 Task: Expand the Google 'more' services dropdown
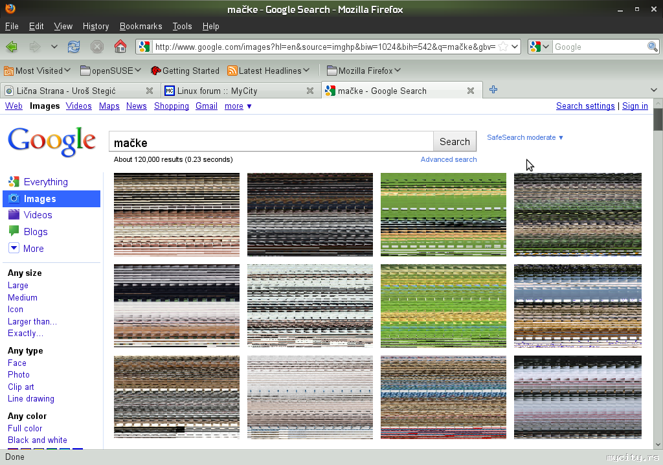point(238,106)
